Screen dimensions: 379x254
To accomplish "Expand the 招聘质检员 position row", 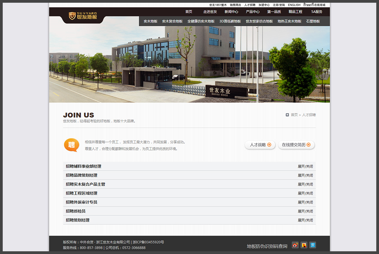I will (x=305, y=211).
